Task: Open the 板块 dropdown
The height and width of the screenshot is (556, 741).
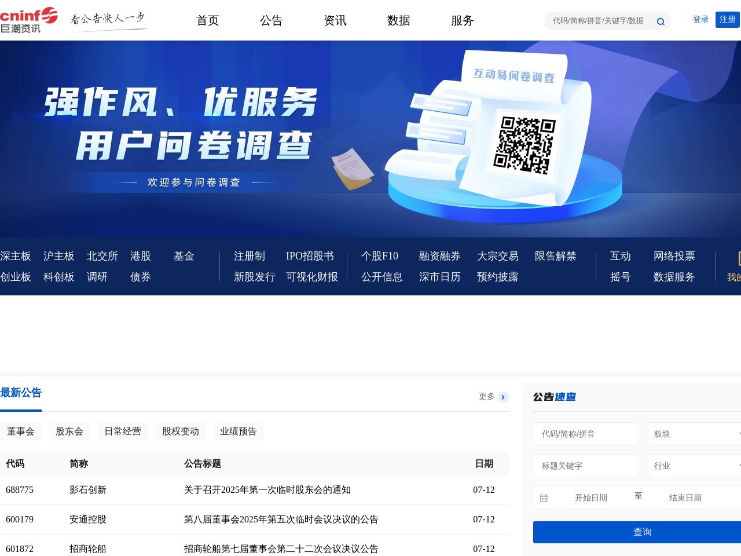Action: [694, 433]
